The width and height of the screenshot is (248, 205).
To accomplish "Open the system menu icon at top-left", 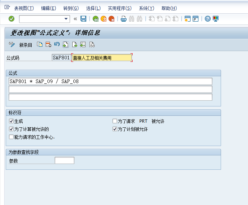I will [x=7, y=7].
